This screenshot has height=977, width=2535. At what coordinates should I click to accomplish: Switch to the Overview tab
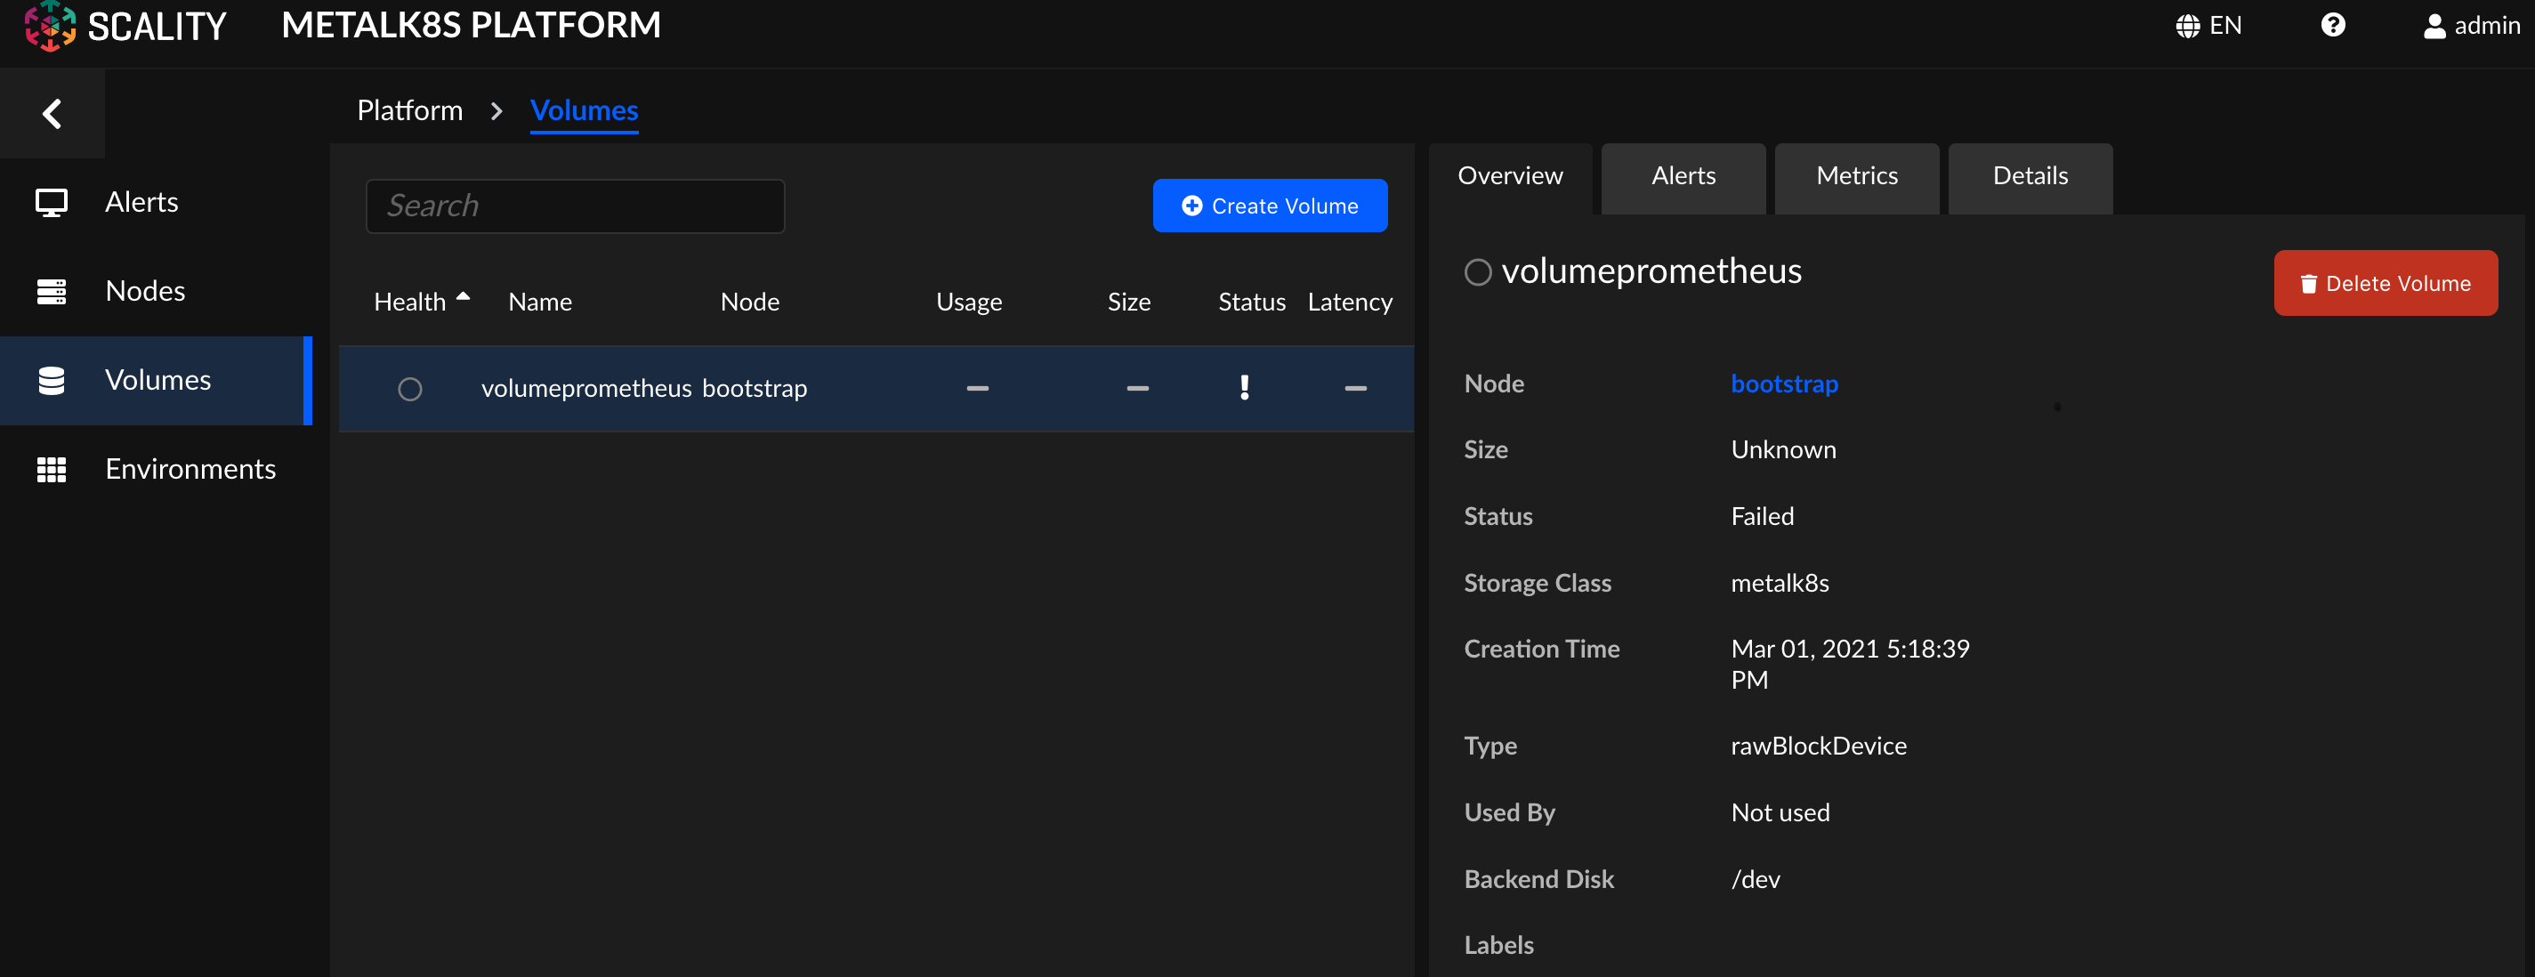[1510, 177]
